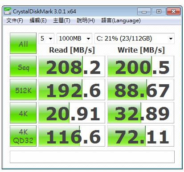Screen dimensions: 184x172
Task: Select the 512K write result 88.67
Action: tap(141, 90)
